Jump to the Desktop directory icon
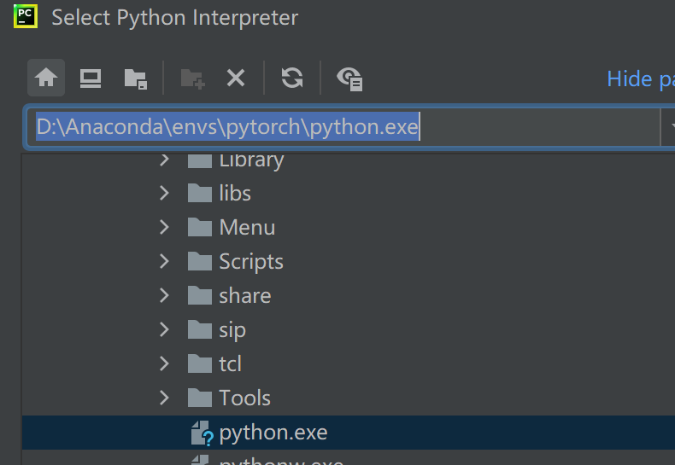The image size is (675, 465). pos(91,78)
